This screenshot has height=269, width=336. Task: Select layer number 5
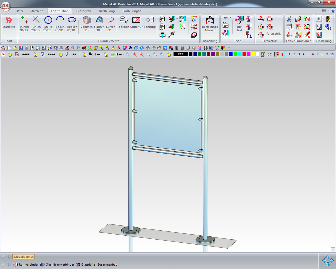(308, 54)
